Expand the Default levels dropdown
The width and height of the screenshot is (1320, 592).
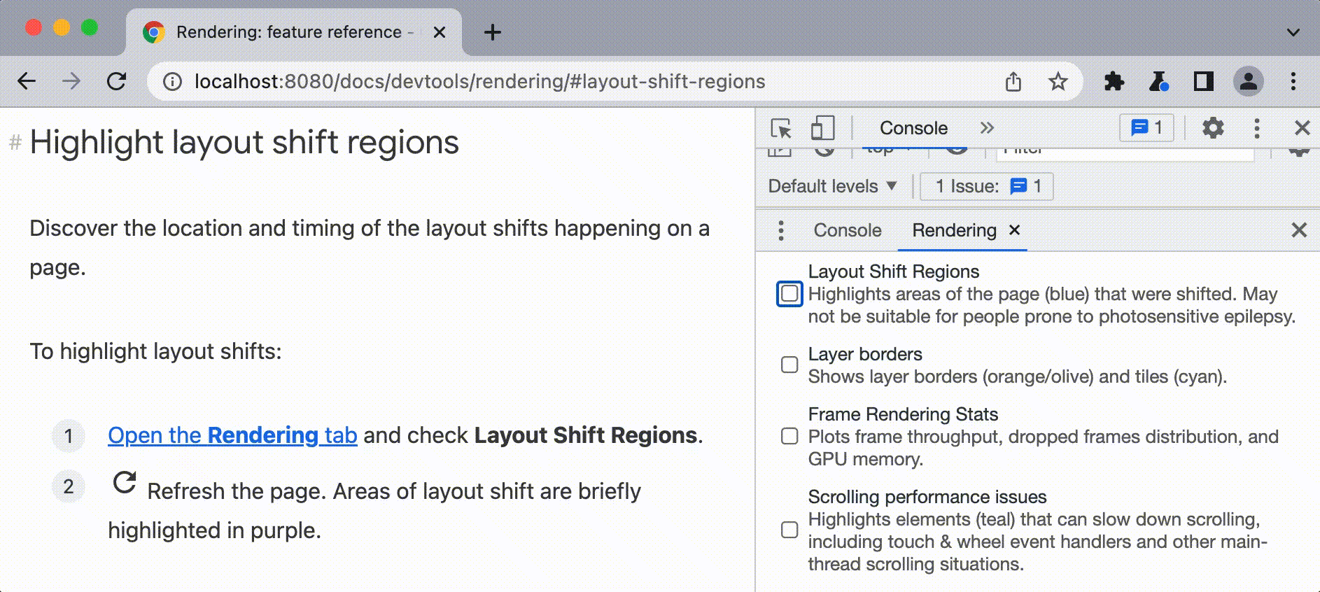pos(832,186)
